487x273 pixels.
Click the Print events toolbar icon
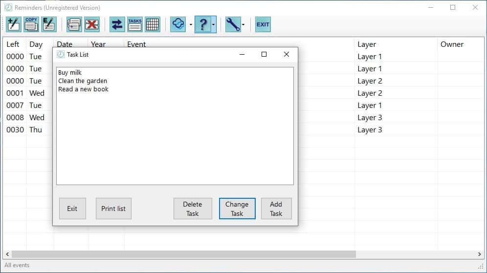point(74,24)
